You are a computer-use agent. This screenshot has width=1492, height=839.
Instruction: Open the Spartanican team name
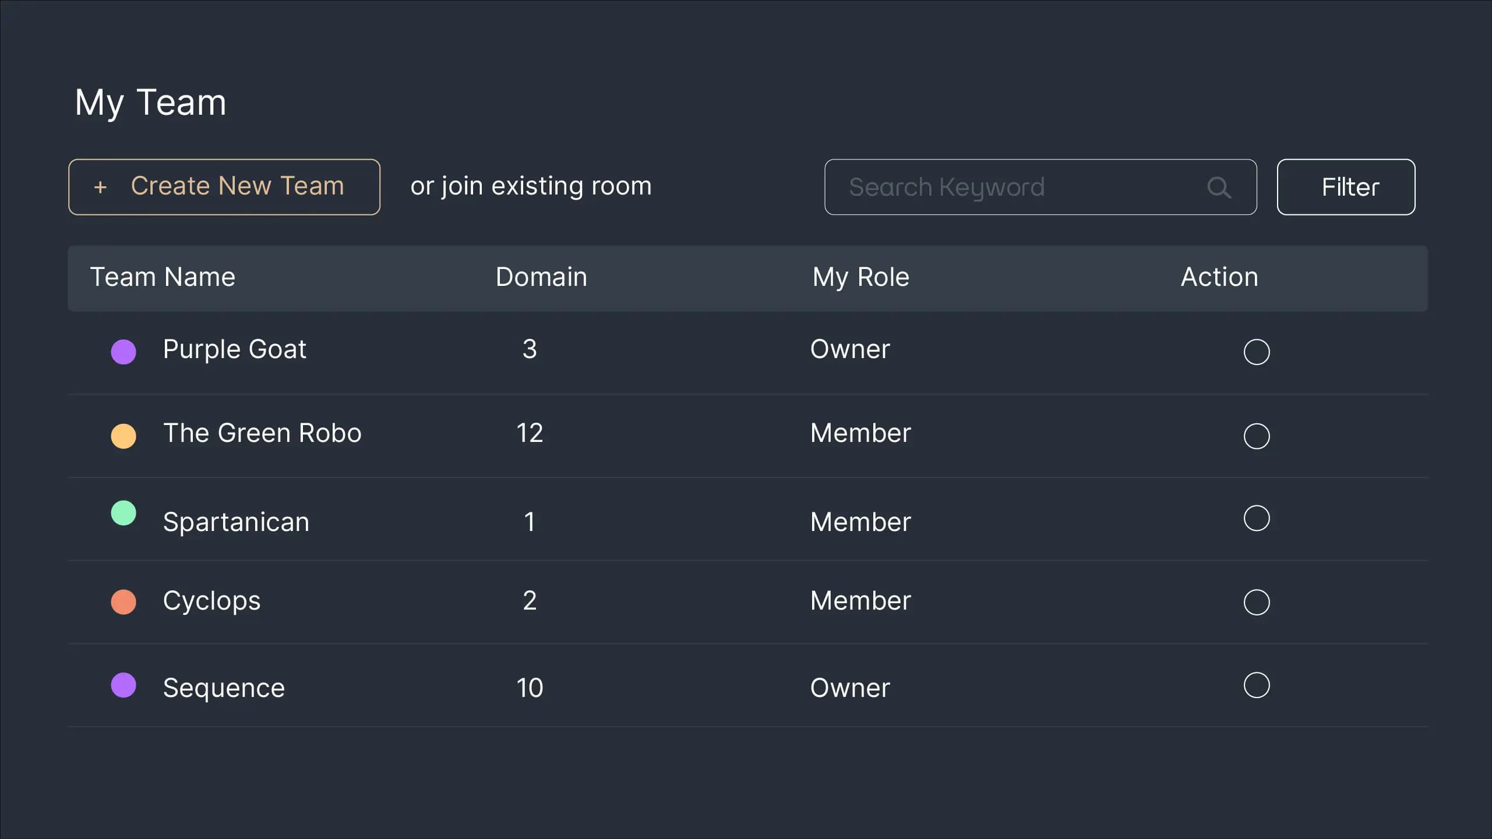click(236, 522)
